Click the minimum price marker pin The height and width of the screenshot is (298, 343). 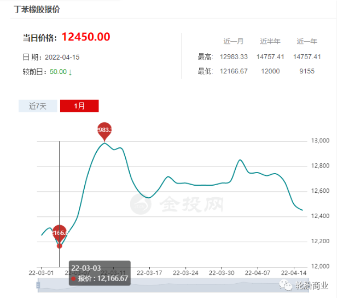[59, 234]
